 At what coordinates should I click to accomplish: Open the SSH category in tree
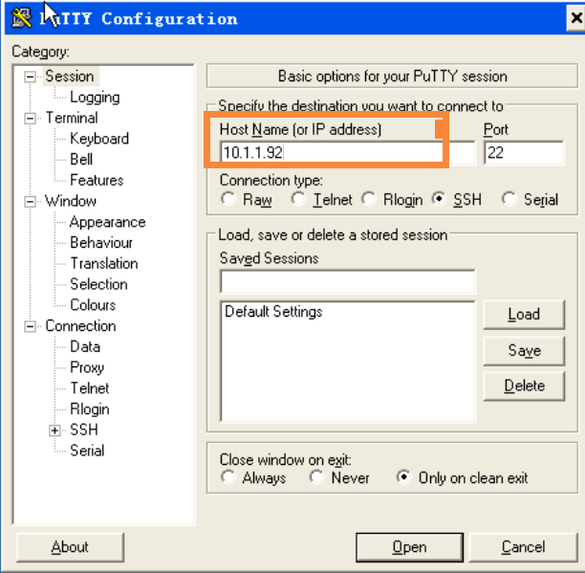pos(84,430)
